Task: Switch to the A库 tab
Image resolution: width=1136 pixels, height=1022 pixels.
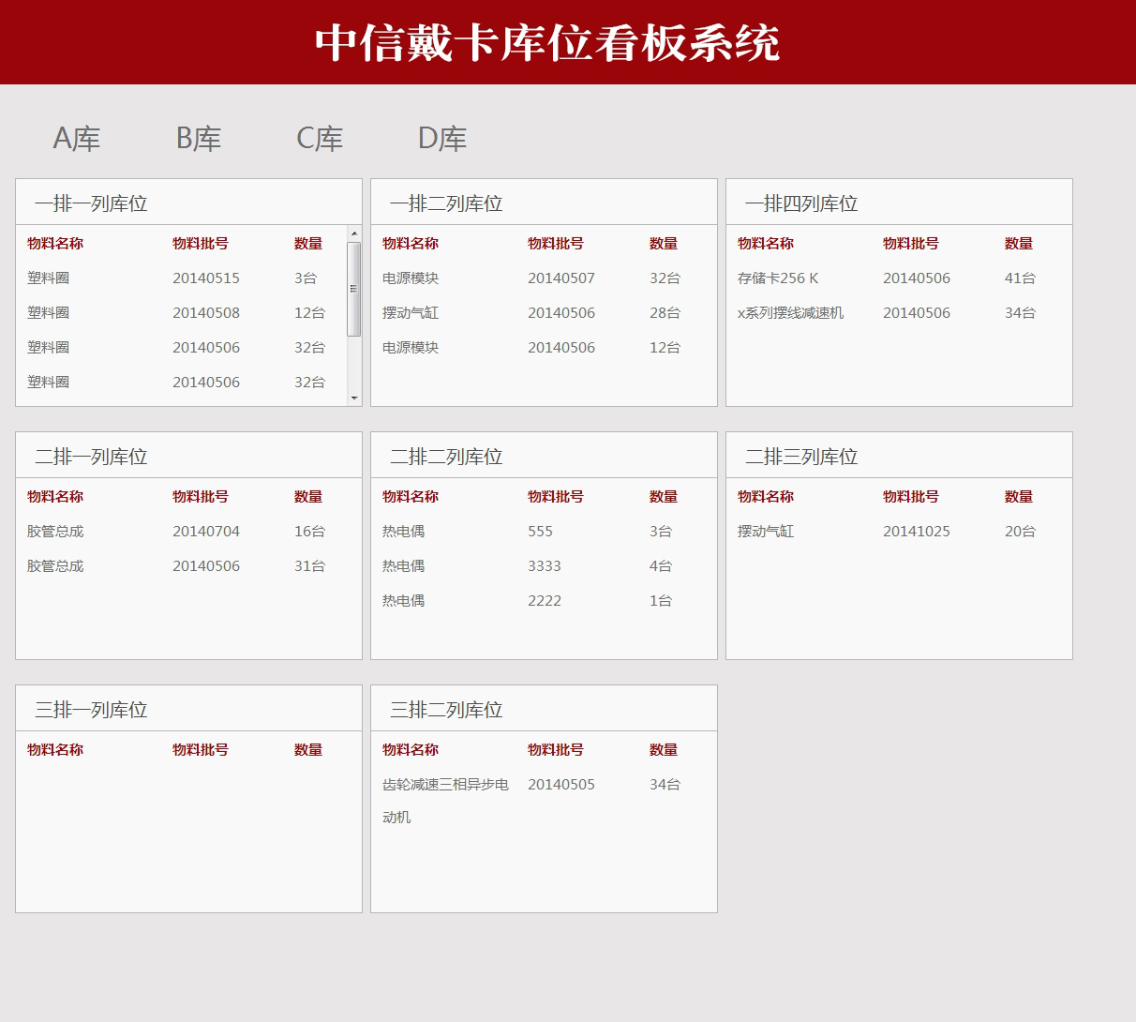Action: coord(76,139)
